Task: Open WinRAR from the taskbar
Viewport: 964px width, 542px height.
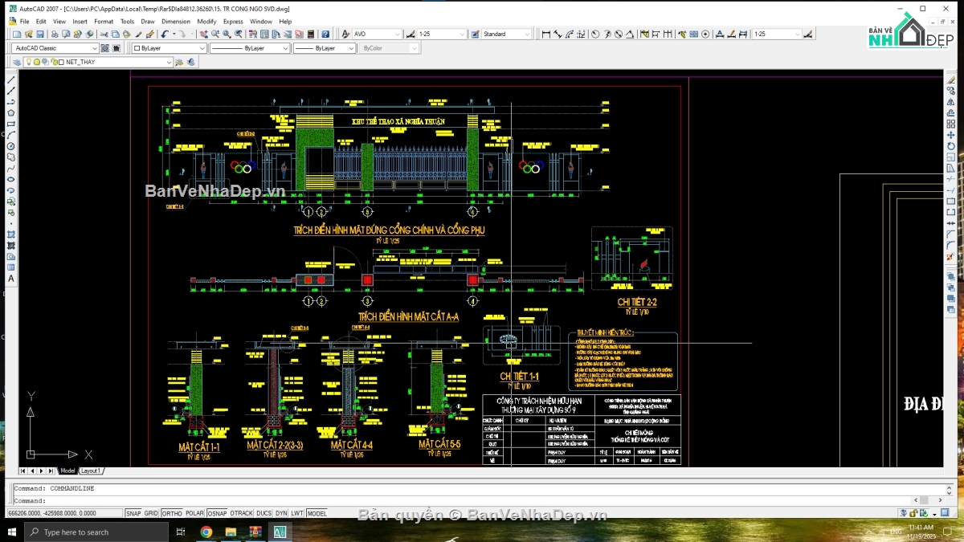Action: click(x=255, y=532)
